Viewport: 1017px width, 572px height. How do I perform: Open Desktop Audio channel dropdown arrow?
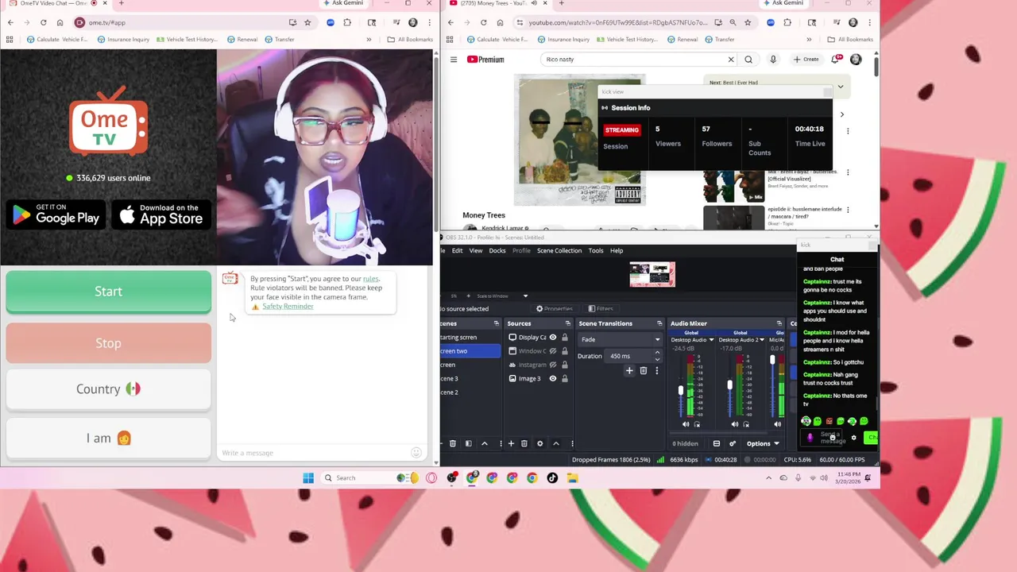(x=711, y=340)
